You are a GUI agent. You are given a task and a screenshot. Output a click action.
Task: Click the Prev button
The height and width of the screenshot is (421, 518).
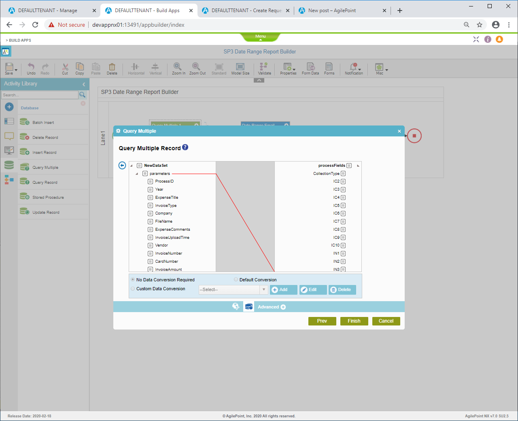click(322, 321)
